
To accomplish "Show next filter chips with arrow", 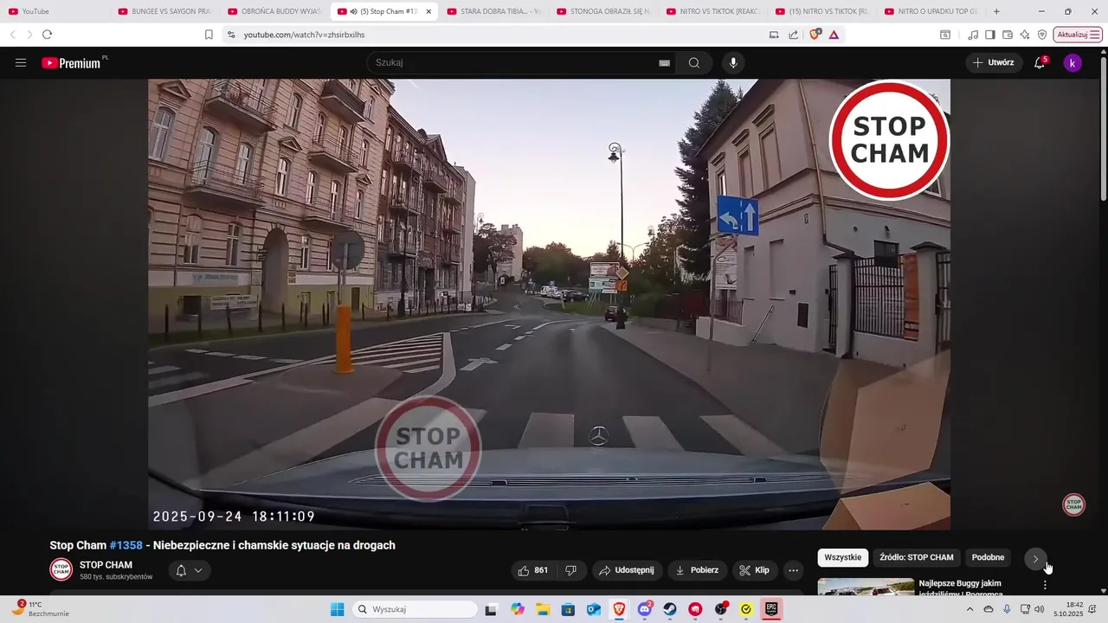I will 1035,558.
